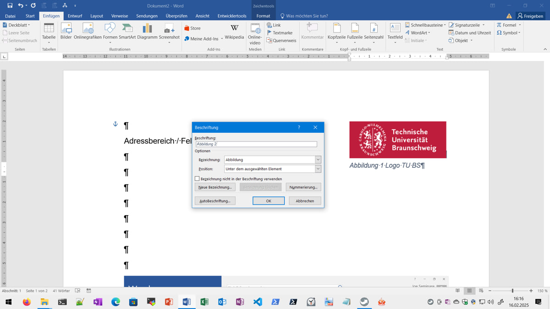The height and width of the screenshot is (309, 550).
Task: Click the Freigeben share button
Action: (531, 16)
